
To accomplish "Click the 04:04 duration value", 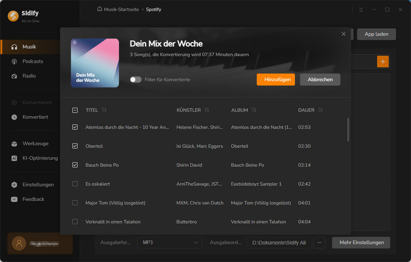I will (x=304, y=221).
